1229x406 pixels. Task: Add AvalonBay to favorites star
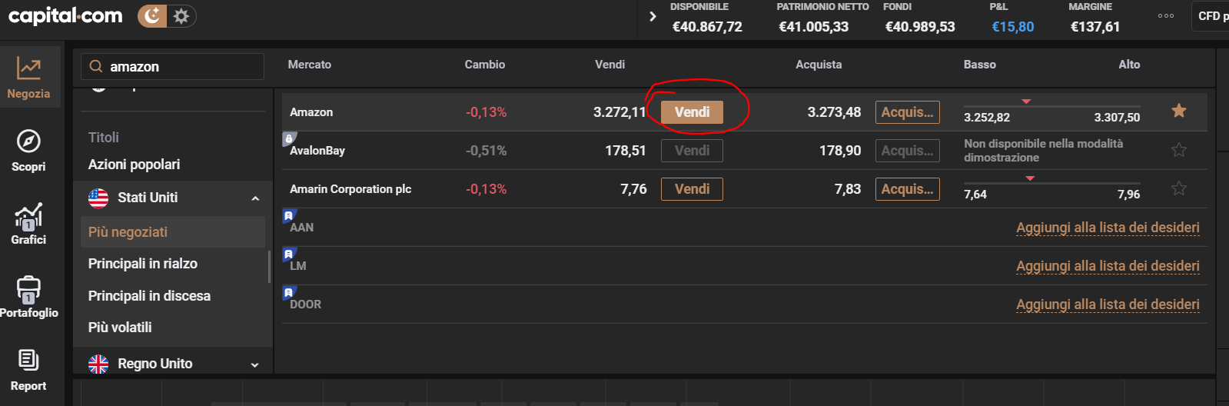1179,150
